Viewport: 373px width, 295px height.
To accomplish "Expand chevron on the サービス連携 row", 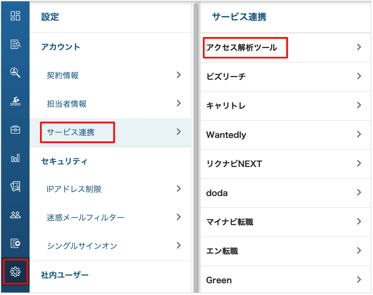I will pyautogui.click(x=179, y=132).
